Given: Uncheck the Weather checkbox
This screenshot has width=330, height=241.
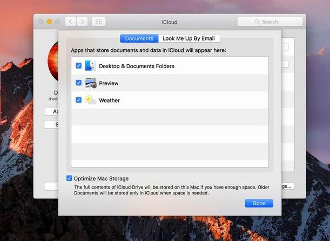Looking at the screenshot, I should 78,100.
